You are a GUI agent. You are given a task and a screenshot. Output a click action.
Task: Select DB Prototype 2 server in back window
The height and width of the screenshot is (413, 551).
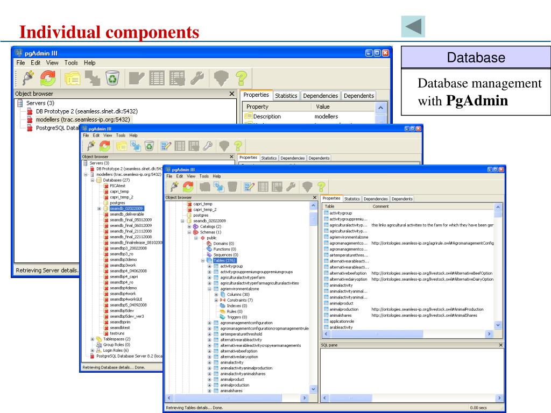point(87,111)
